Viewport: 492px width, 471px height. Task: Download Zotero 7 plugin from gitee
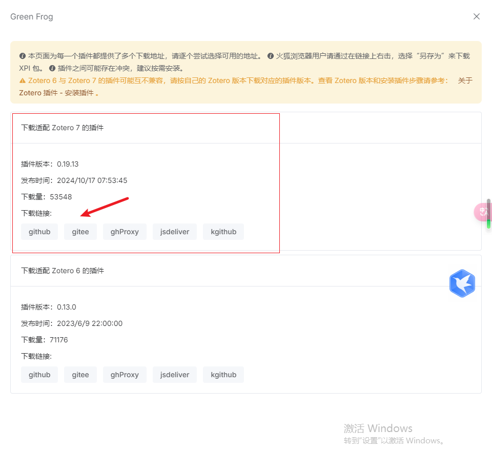(80, 232)
